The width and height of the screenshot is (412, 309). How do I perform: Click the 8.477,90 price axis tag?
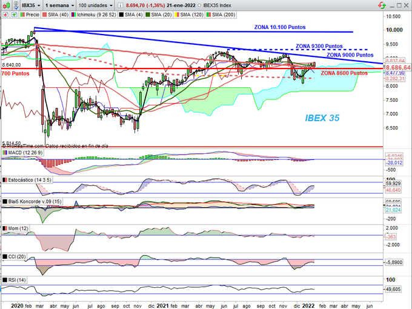pyautogui.click(x=395, y=73)
